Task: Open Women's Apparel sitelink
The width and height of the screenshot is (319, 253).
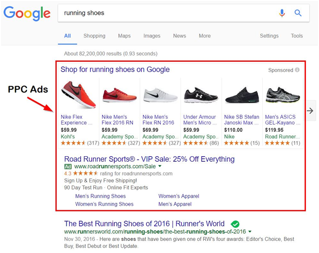Action: (179, 196)
